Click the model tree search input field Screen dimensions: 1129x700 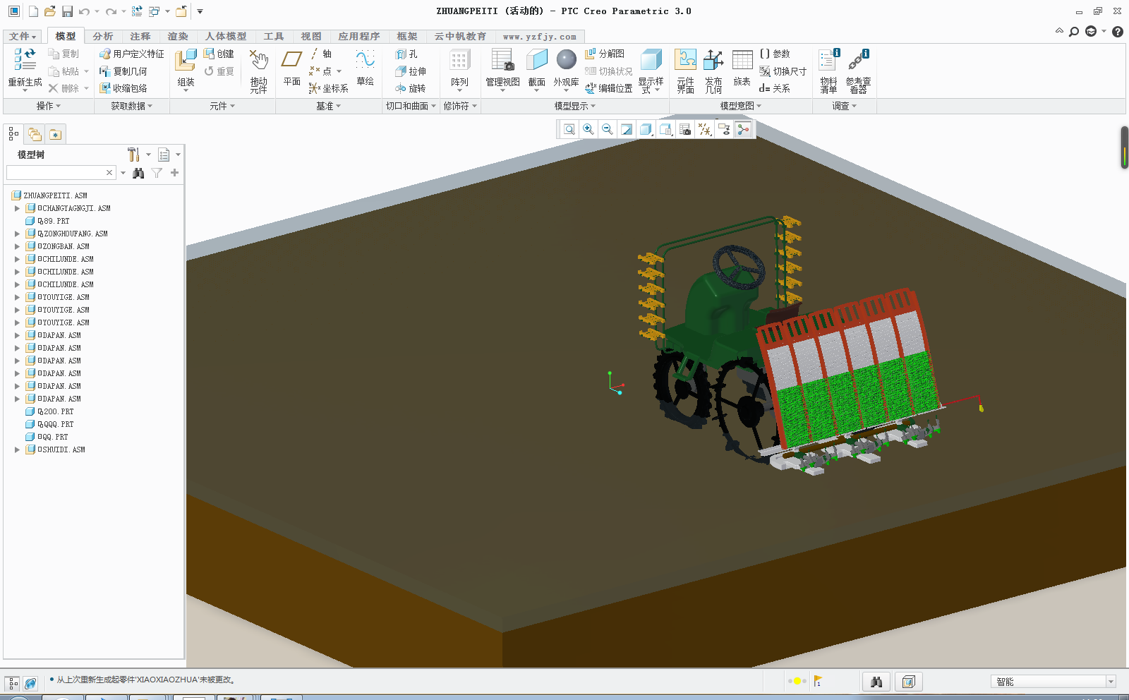tap(56, 173)
